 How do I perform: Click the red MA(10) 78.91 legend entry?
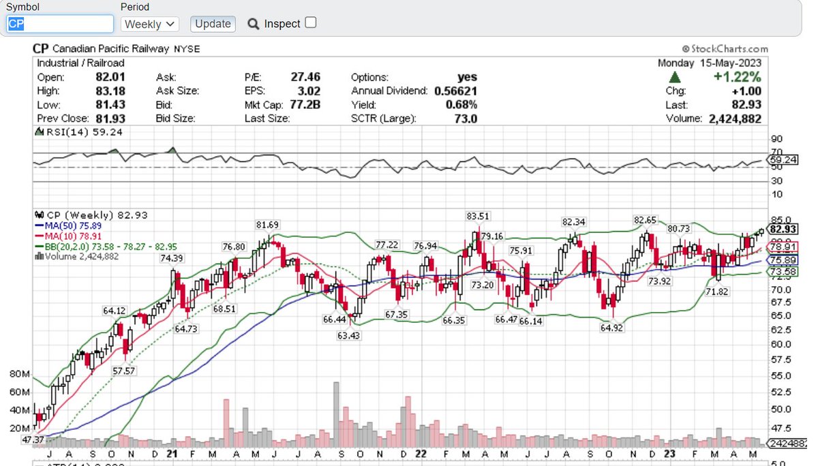[67, 236]
